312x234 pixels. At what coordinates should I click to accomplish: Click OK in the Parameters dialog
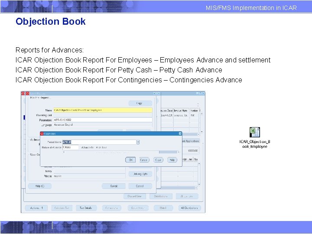130,160
